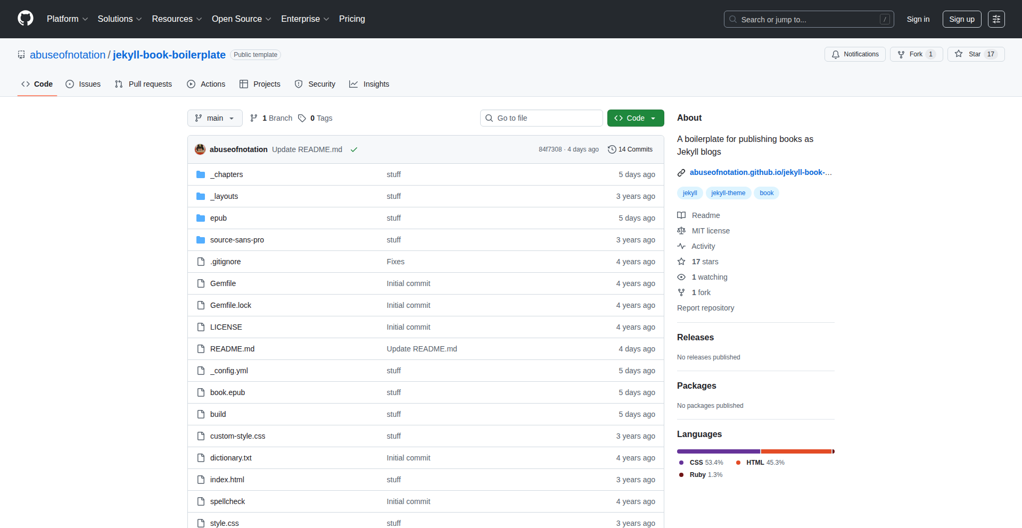Click the CSS purple language bar segment
The image size is (1022, 528).
718,451
